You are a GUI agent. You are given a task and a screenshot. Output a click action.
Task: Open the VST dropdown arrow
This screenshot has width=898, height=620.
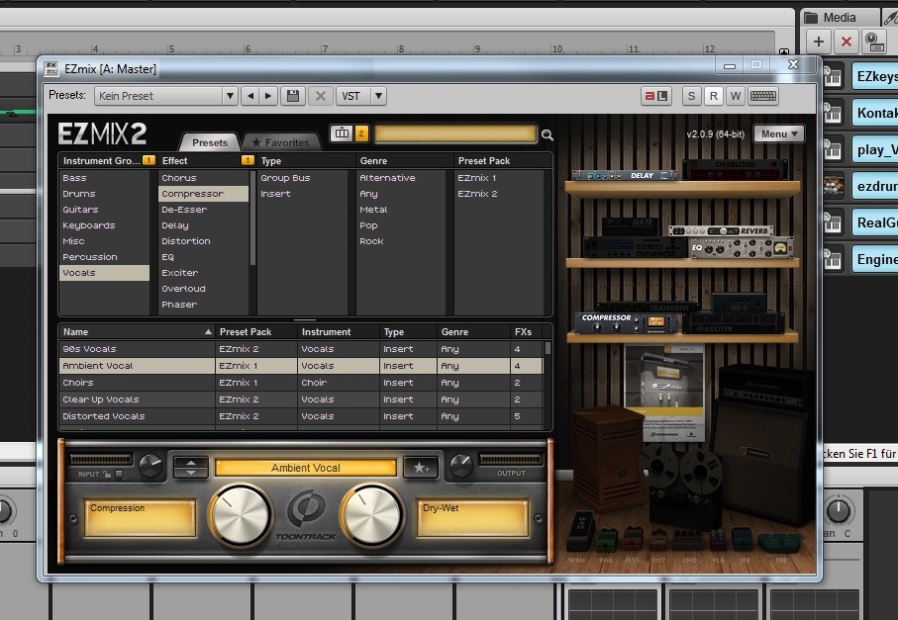pos(378,96)
